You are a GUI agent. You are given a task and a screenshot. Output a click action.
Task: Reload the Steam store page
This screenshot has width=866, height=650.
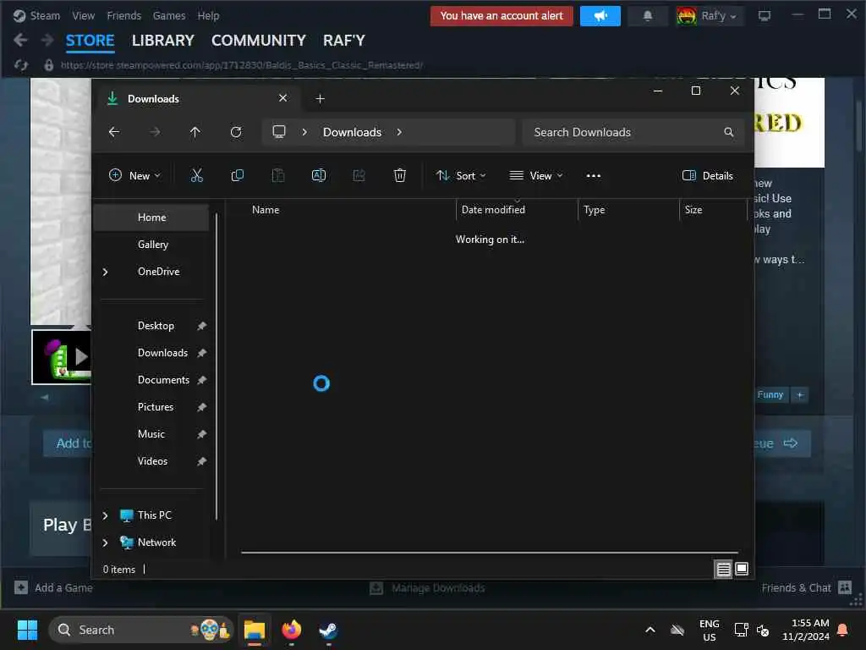(x=21, y=65)
